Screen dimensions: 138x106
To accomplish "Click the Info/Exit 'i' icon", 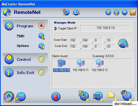I will tap(9, 73).
